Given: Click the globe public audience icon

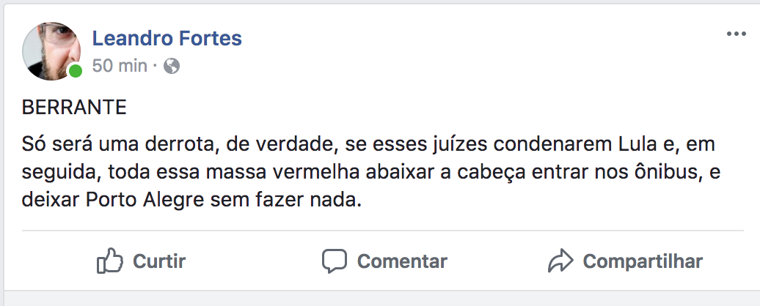Looking at the screenshot, I should click(172, 67).
